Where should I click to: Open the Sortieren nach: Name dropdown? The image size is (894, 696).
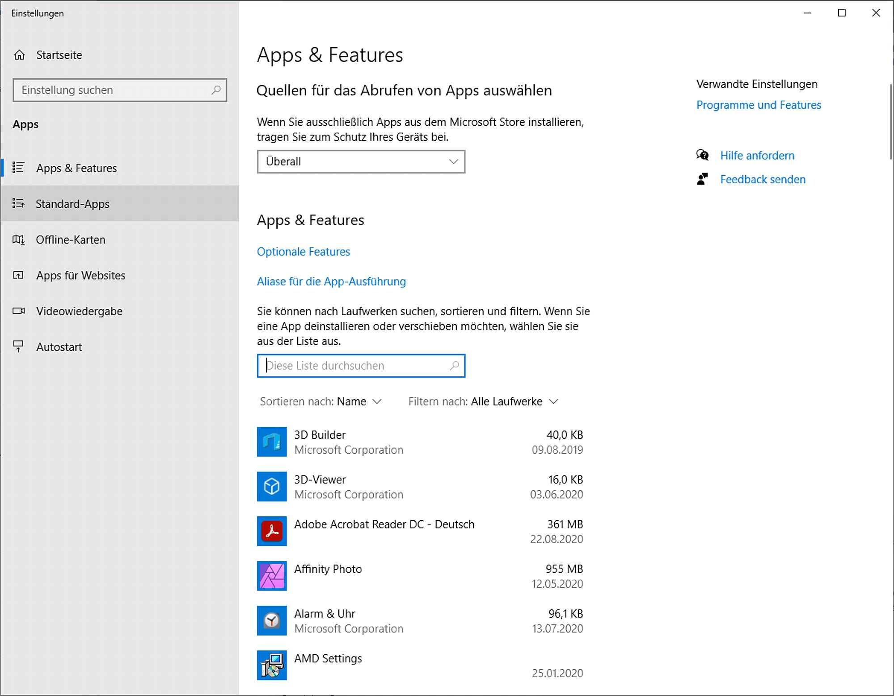pyautogui.click(x=320, y=401)
